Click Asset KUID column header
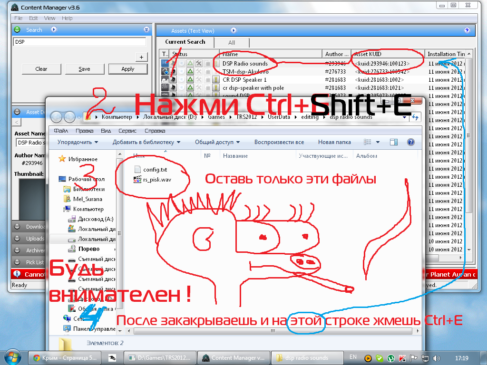487x365 pixels. (388, 54)
